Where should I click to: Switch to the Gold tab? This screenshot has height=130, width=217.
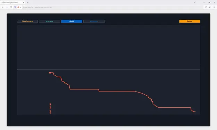[72, 21]
